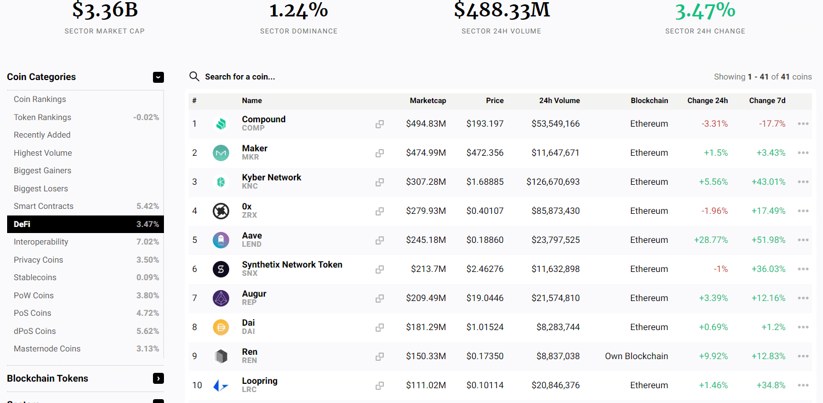823x403 pixels.
Task: Collapse the Coin Categories section
Action: coord(158,77)
